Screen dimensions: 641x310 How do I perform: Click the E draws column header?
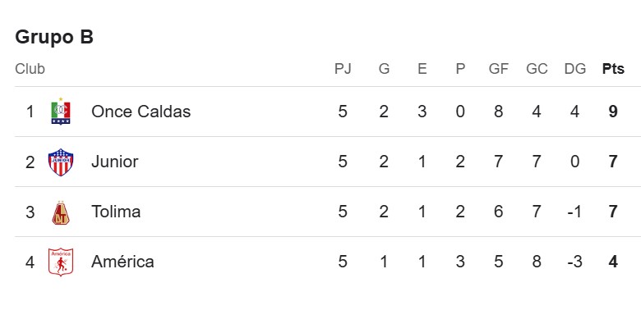(422, 69)
